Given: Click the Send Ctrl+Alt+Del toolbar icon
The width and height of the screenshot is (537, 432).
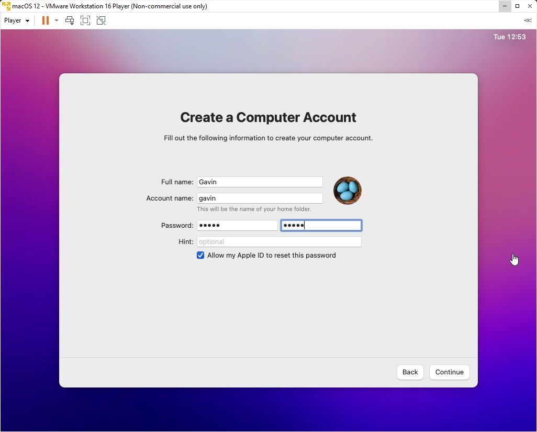Looking at the screenshot, I should 70,20.
